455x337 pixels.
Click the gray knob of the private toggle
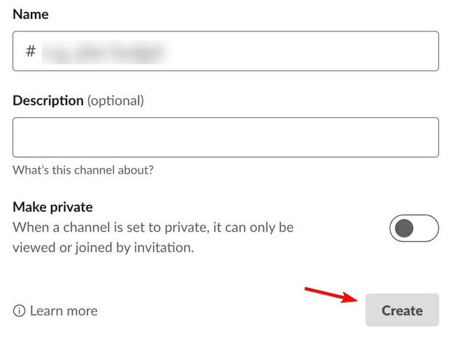tap(404, 228)
